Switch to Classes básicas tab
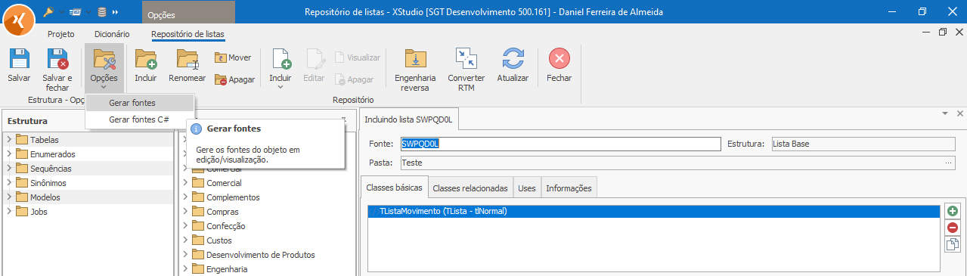 pyautogui.click(x=394, y=188)
